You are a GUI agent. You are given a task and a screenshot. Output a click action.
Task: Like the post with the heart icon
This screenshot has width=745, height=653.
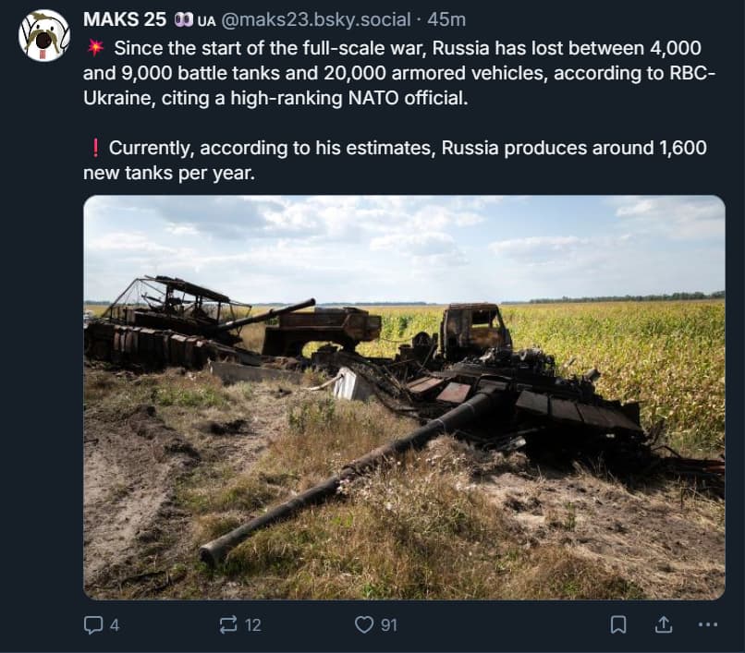pos(364,625)
